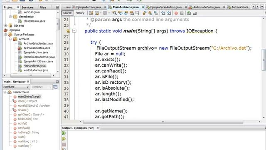Screen dimensions: 266x150
Task: Select hashCode() : int in Navigator
Action: [28, 119]
